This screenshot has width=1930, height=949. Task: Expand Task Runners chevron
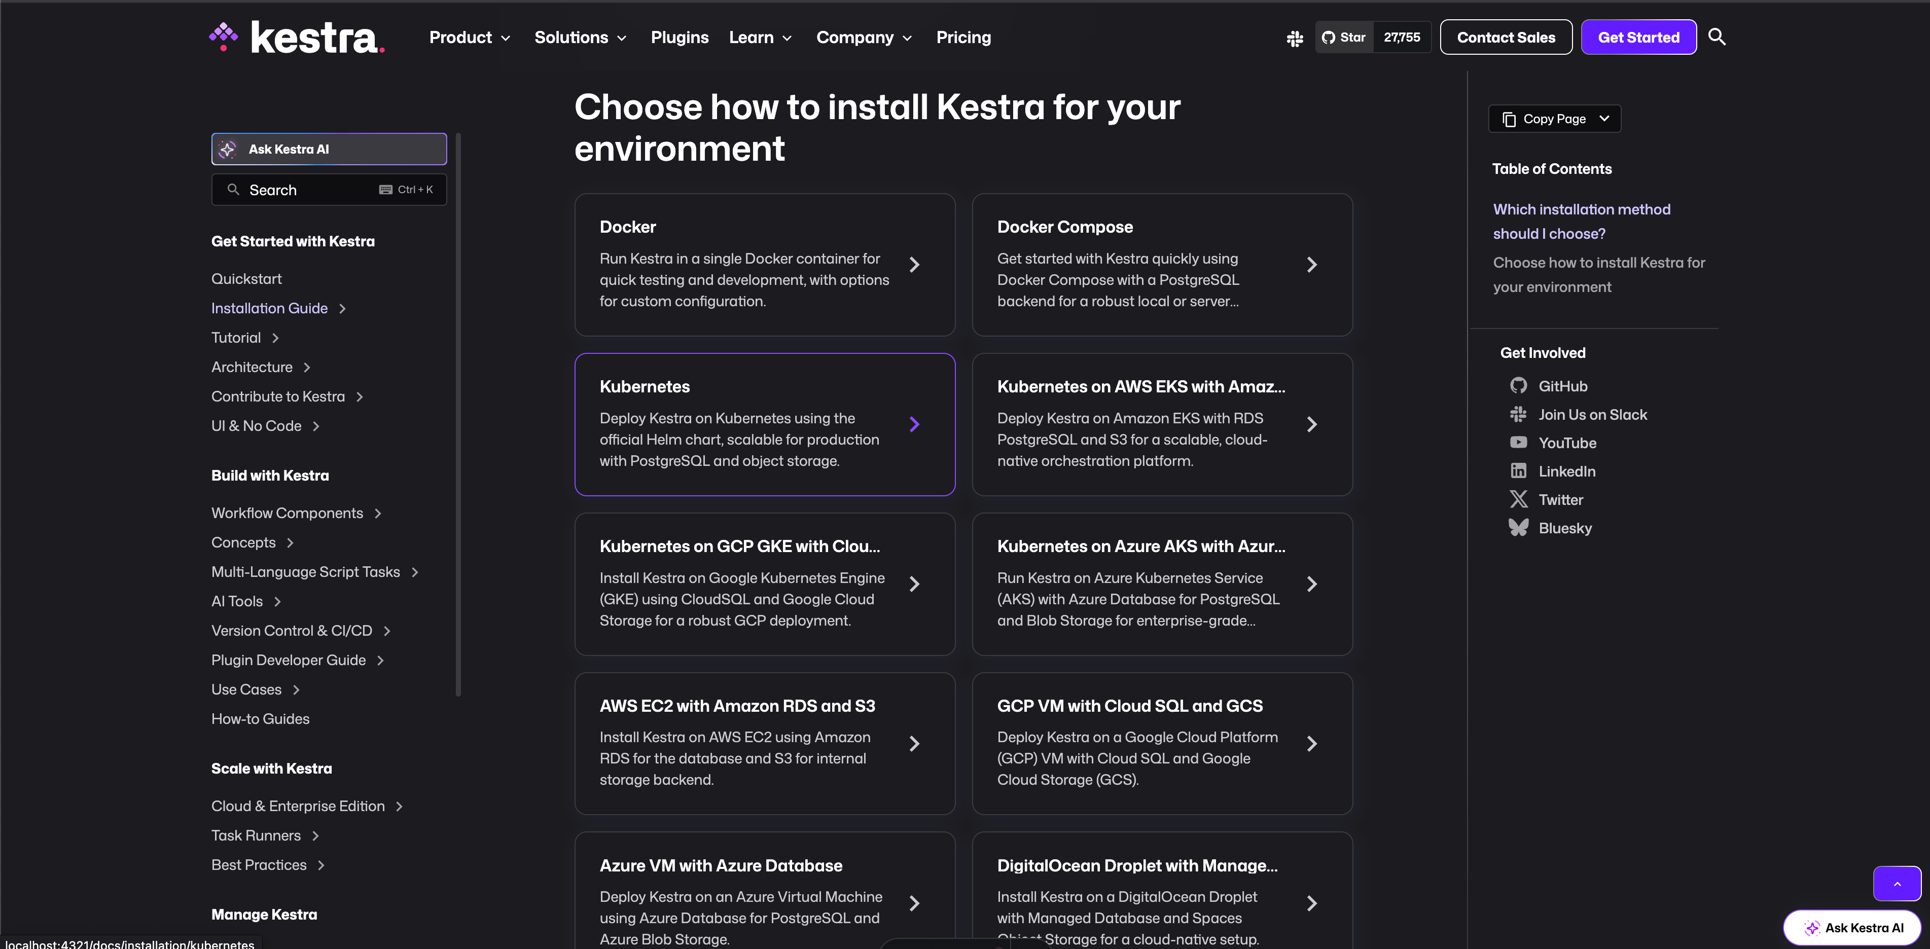315,835
